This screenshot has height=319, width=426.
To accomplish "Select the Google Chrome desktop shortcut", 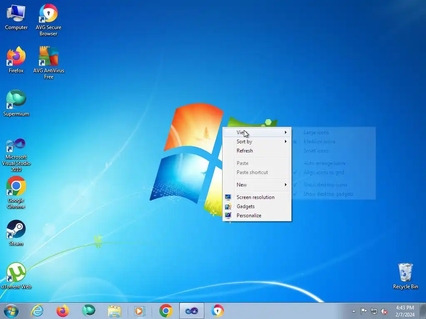I will click(x=16, y=193).
